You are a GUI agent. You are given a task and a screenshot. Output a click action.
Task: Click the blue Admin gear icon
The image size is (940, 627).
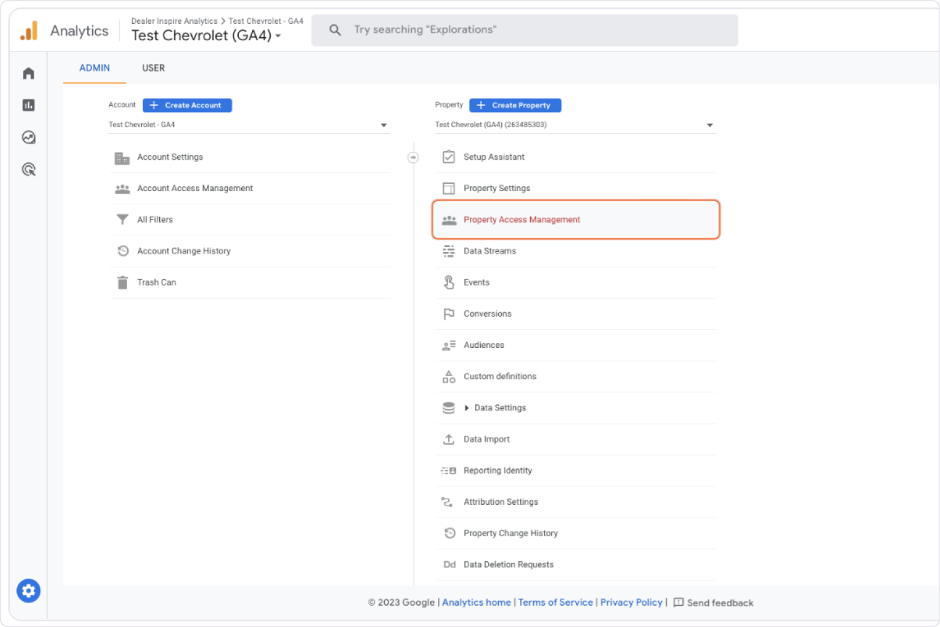coord(28,591)
